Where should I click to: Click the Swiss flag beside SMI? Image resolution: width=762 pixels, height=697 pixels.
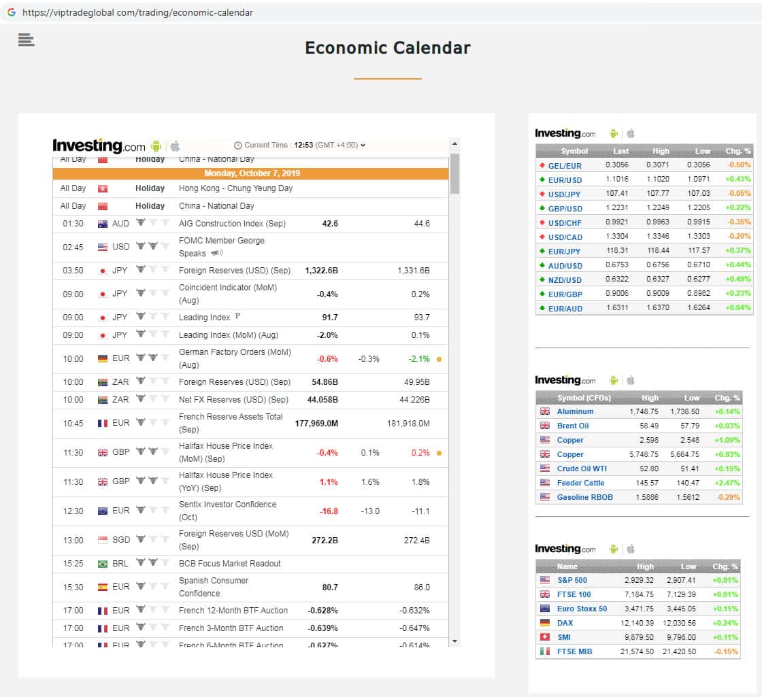[x=545, y=636]
